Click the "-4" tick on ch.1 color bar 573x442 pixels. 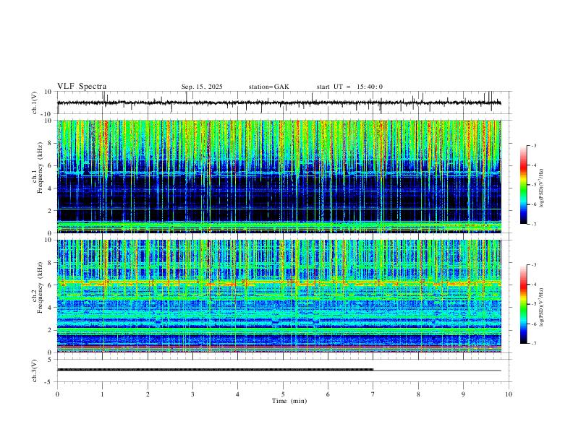click(x=534, y=165)
